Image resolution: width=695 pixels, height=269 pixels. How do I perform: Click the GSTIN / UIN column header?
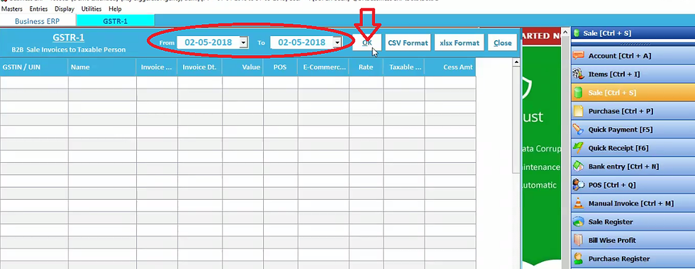coord(34,67)
